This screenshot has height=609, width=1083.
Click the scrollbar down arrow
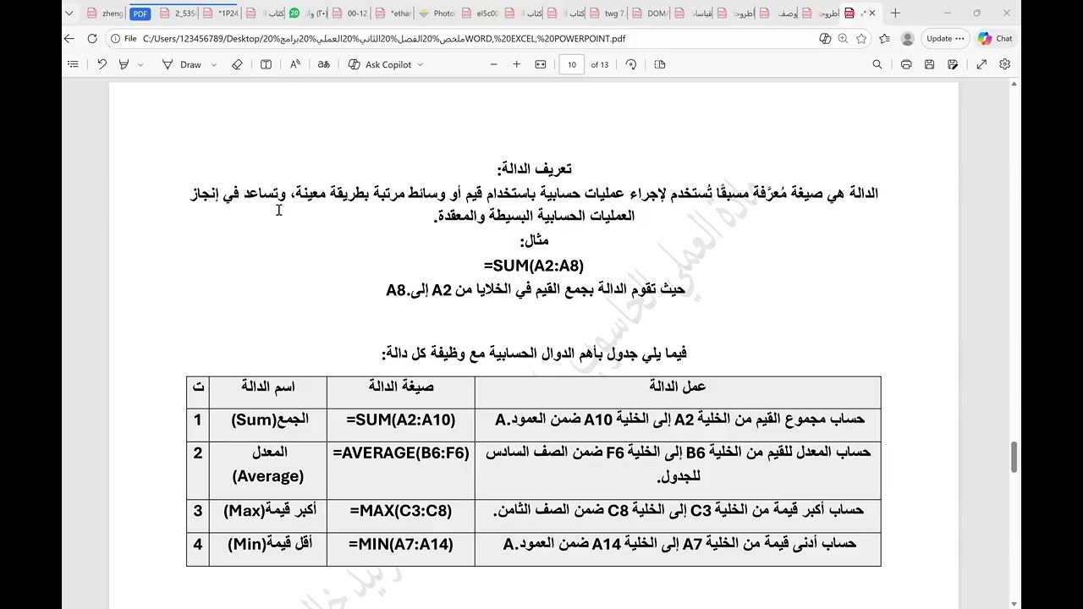(1014, 602)
